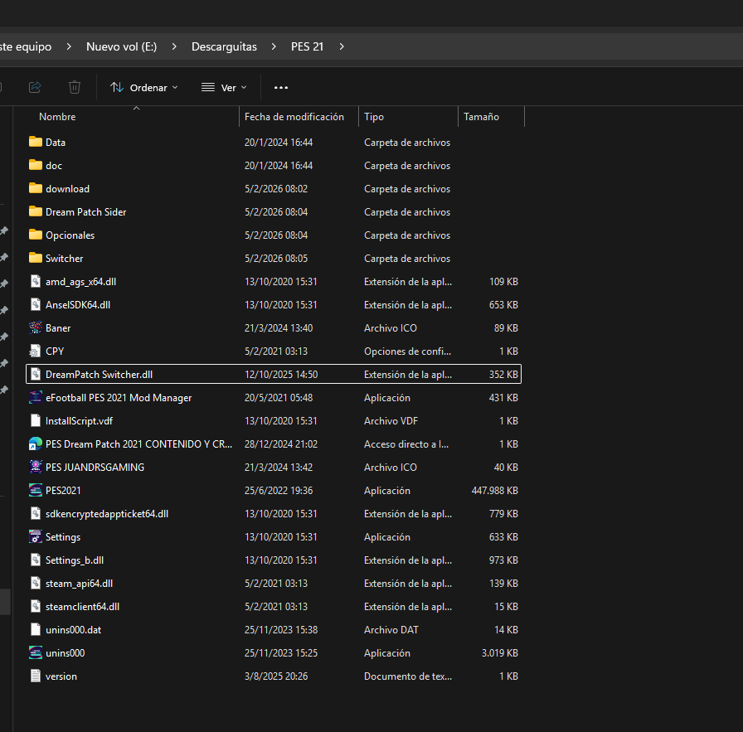Image resolution: width=743 pixels, height=732 pixels.
Task: Select the Opcionales folder icon
Action: (36, 235)
